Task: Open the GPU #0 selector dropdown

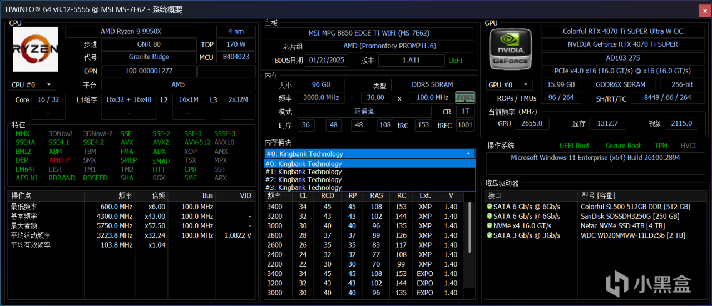Action: (x=510, y=84)
